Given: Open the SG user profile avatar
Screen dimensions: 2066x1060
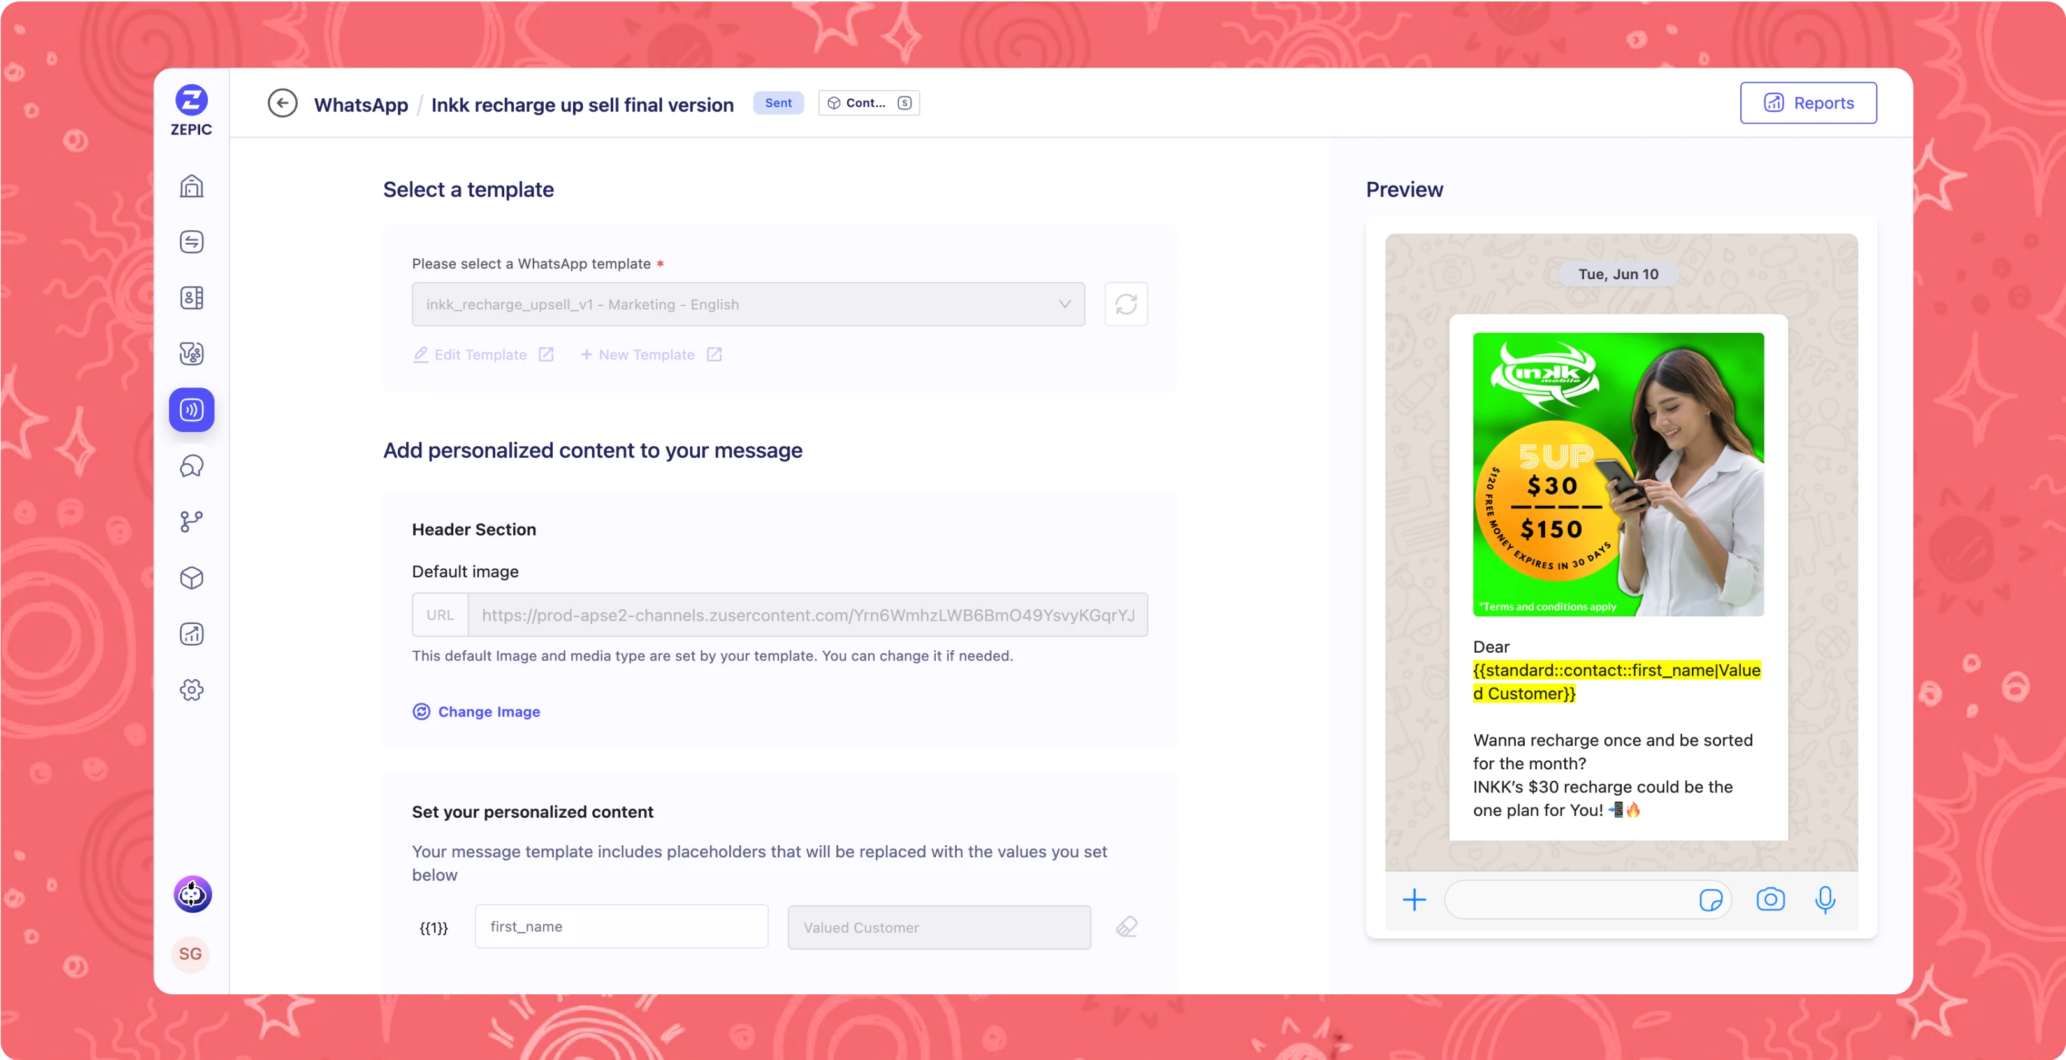Looking at the screenshot, I should [190, 954].
